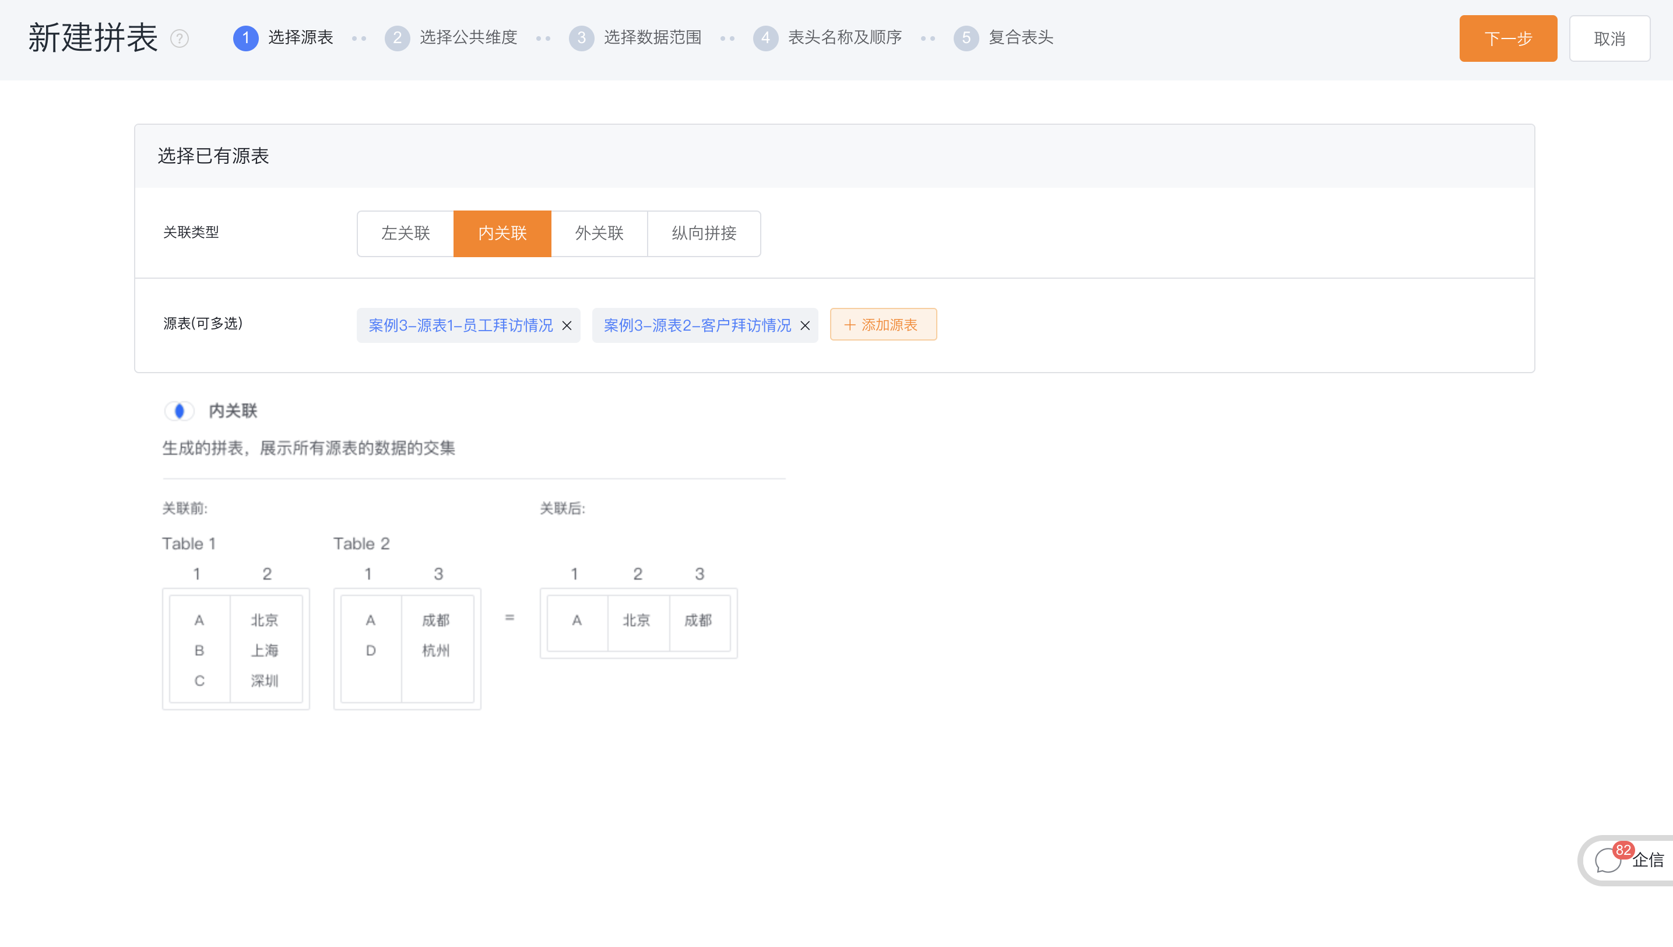Click the 关联后: label
1673x947 pixels.
coord(563,508)
